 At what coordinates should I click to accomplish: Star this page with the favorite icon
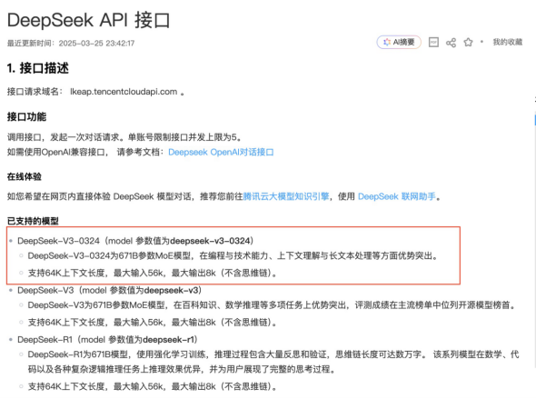click(468, 43)
